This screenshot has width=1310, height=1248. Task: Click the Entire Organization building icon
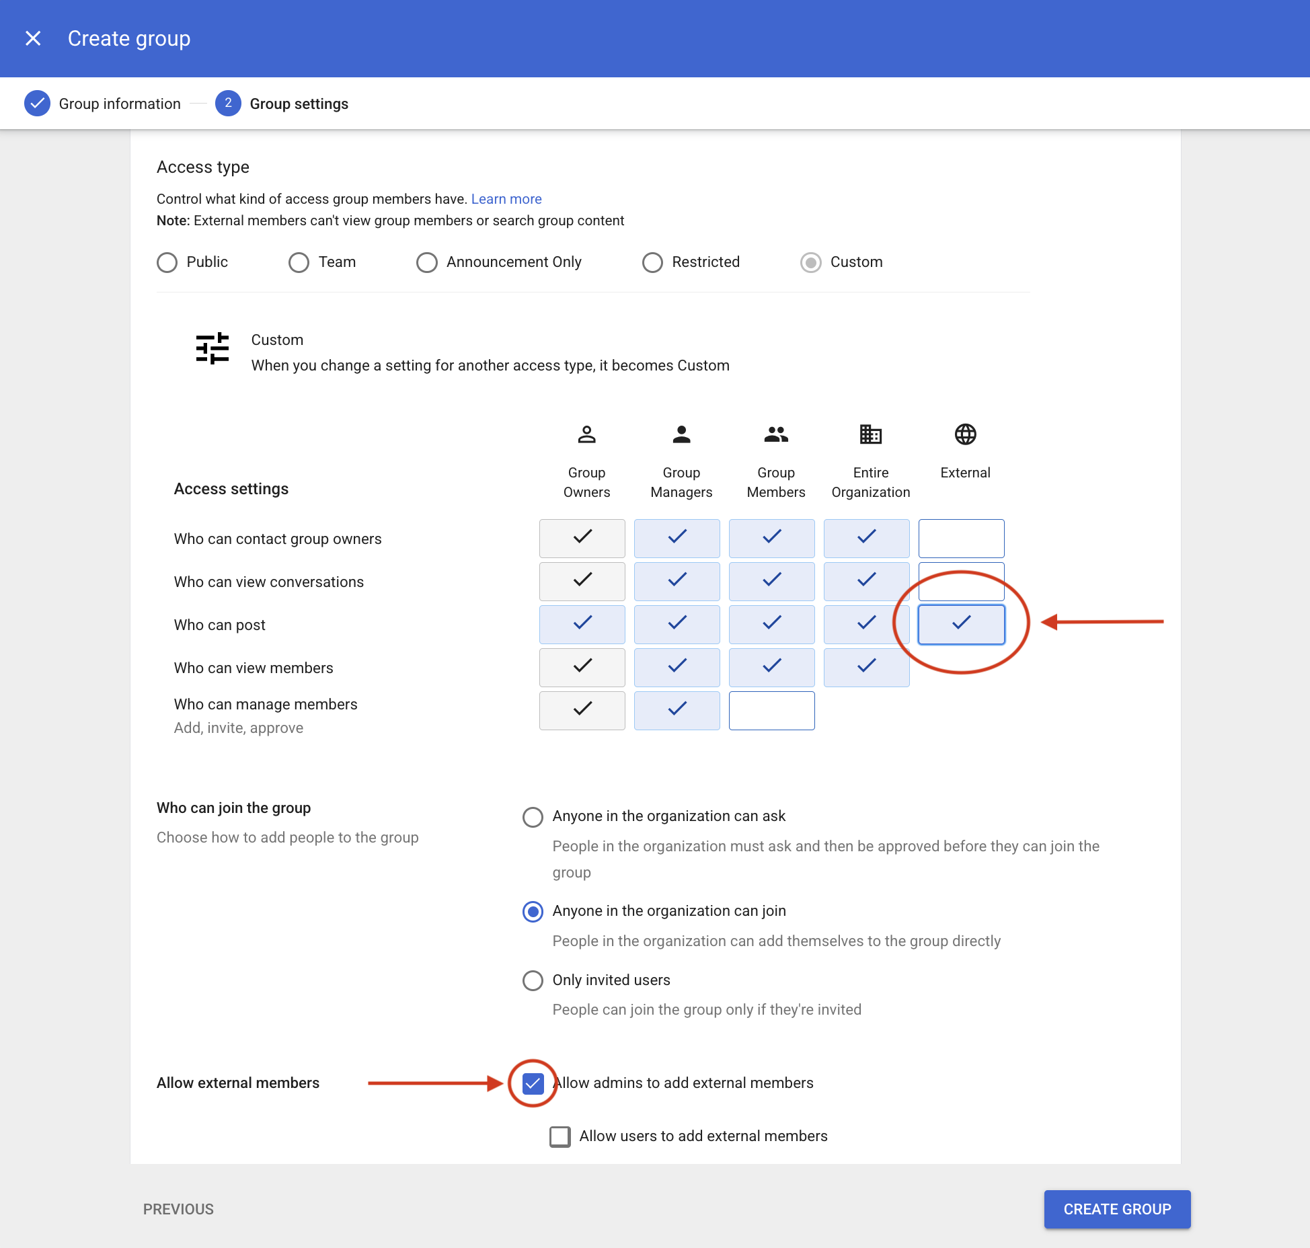[x=871, y=434]
